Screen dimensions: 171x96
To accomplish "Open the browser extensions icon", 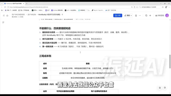I will 163,7.
